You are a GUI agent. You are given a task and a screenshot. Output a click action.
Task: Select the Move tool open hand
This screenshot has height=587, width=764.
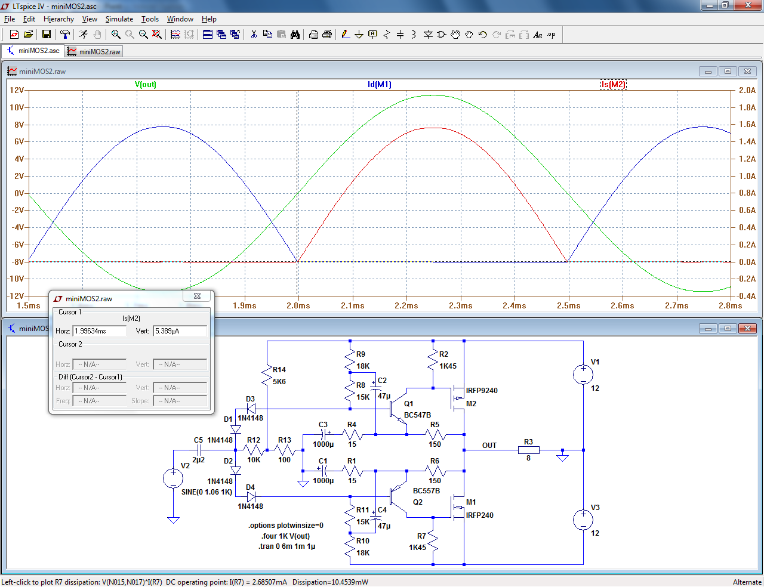pos(455,35)
